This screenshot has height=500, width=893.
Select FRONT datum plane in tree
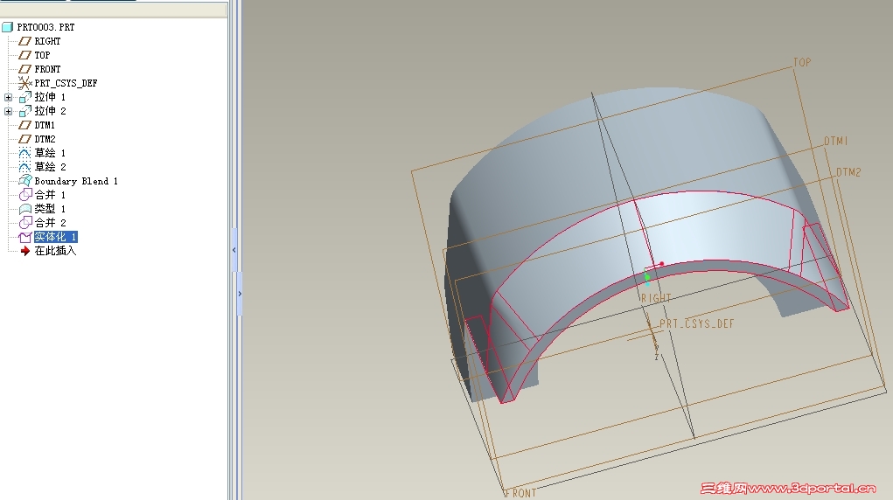(47, 69)
